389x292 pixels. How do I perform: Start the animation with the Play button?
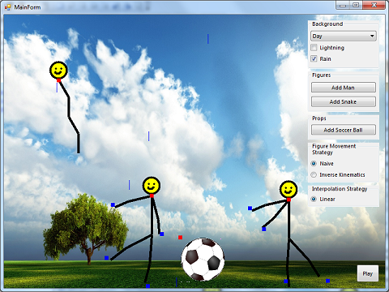click(368, 273)
